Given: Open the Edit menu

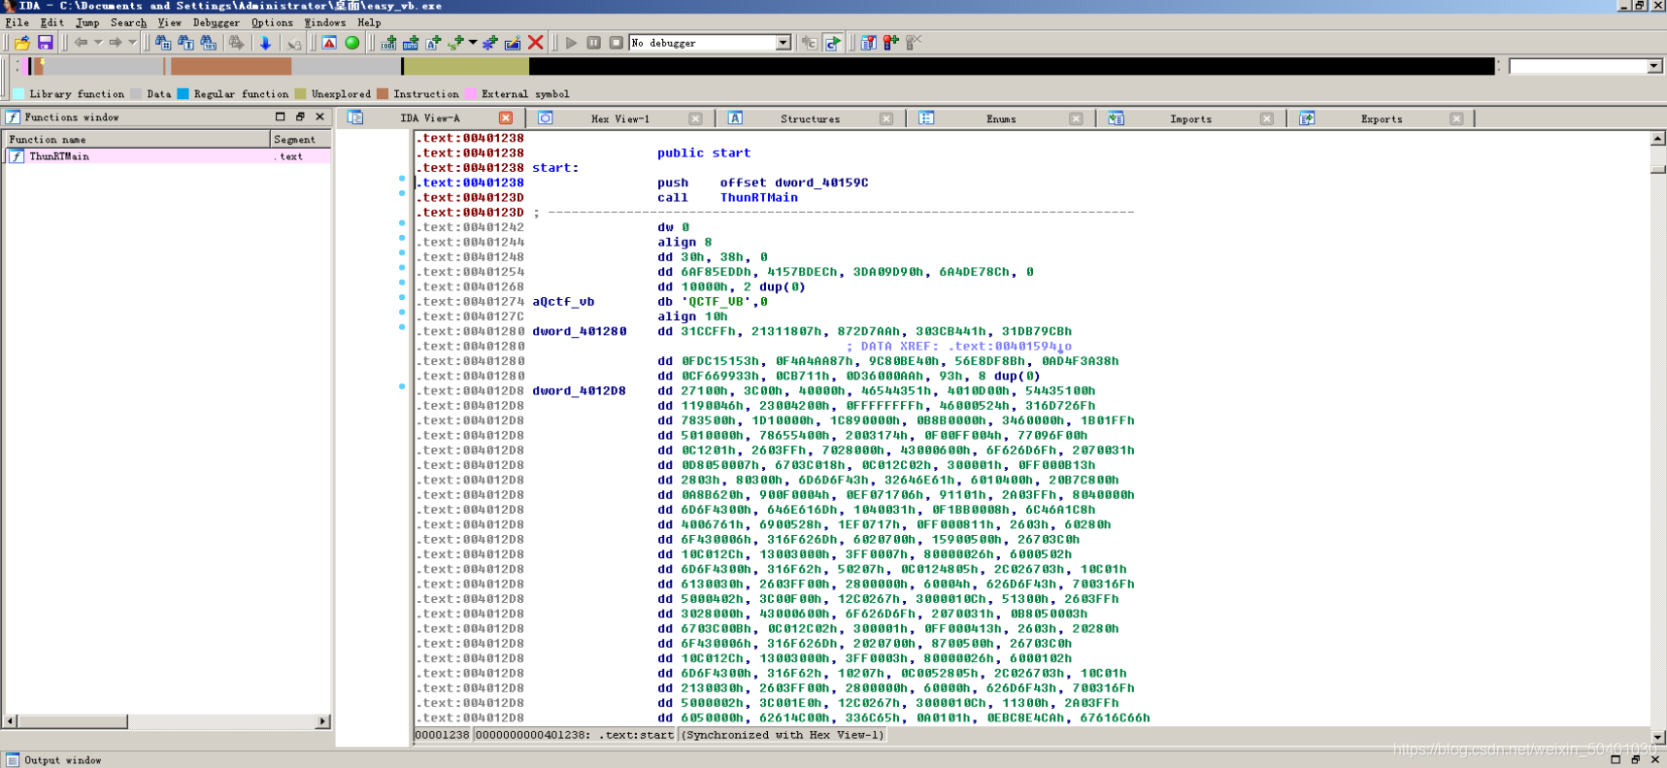Looking at the screenshot, I should tap(51, 22).
